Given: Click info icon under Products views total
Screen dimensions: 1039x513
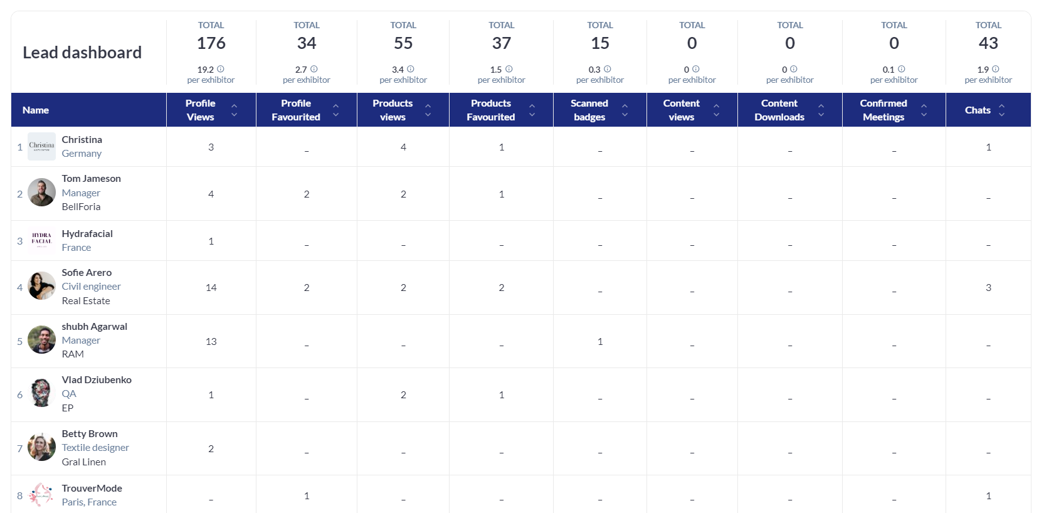Looking at the screenshot, I should point(410,69).
